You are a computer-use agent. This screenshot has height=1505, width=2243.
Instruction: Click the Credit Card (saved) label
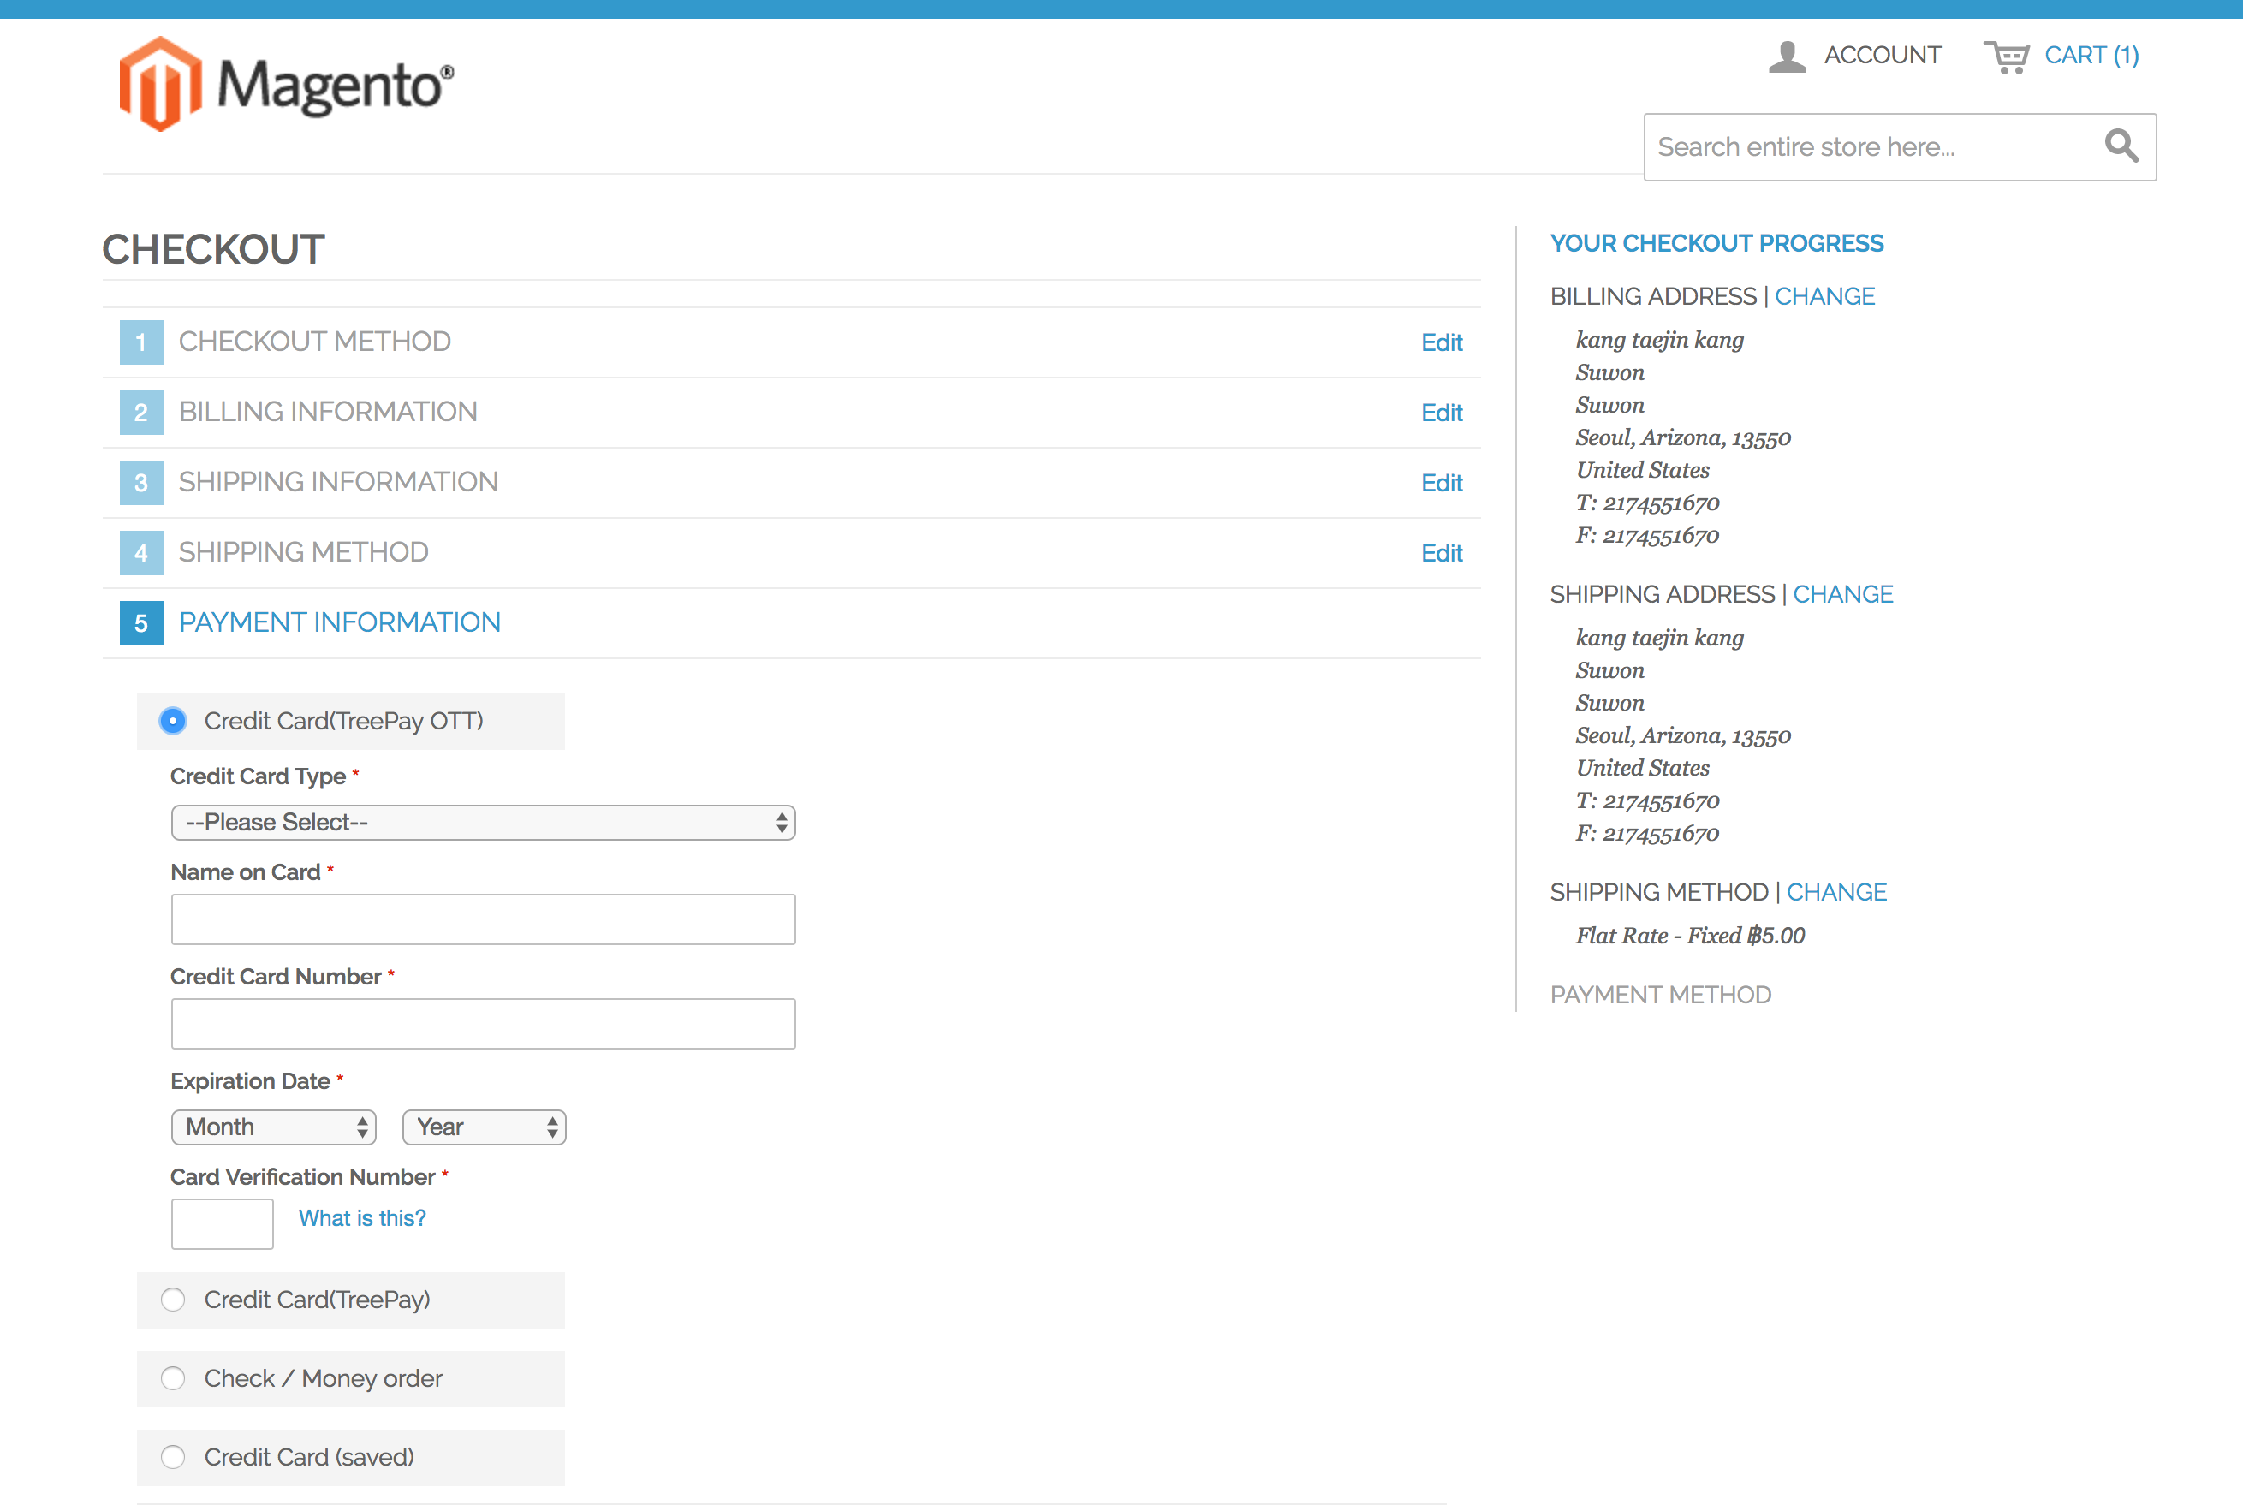[x=309, y=1457]
